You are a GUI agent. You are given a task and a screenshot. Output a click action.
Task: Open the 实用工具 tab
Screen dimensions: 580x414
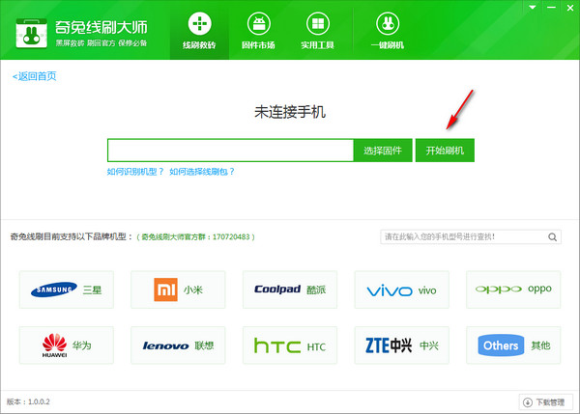317,30
